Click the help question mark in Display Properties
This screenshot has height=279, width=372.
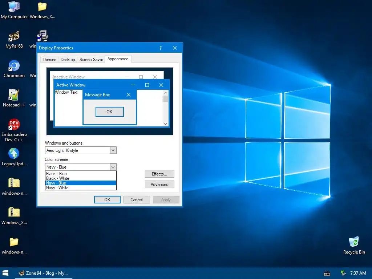coord(161,48)
